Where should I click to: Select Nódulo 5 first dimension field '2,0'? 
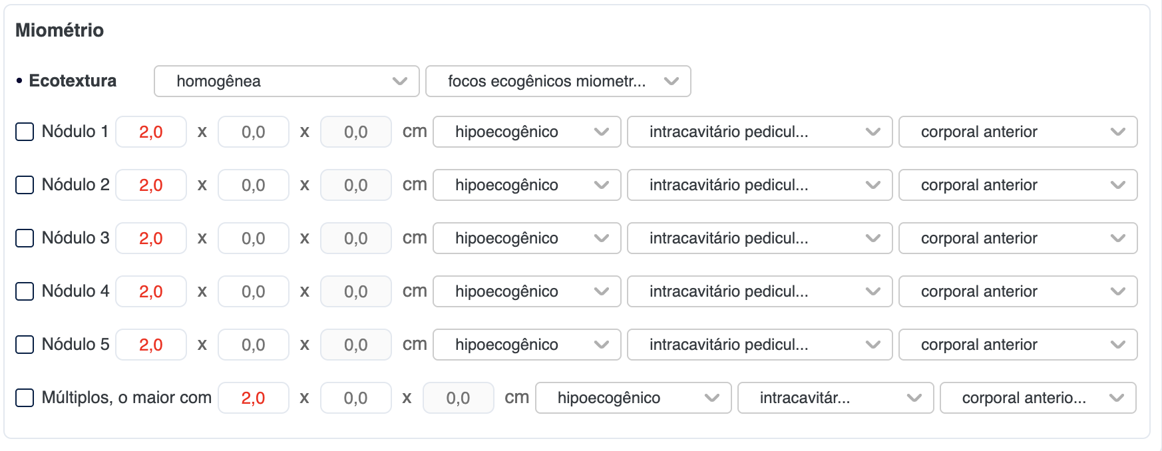[x=151, y=345]
